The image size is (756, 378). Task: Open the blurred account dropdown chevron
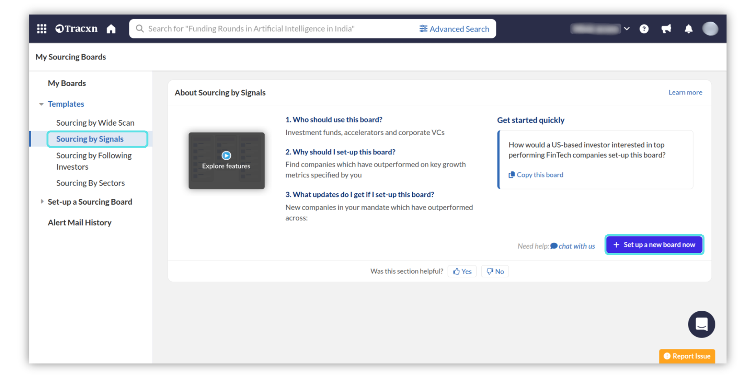point(627,29)
